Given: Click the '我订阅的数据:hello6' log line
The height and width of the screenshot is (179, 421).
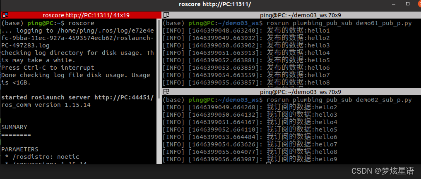Looking at the screenshot, I should click(250, 137).
